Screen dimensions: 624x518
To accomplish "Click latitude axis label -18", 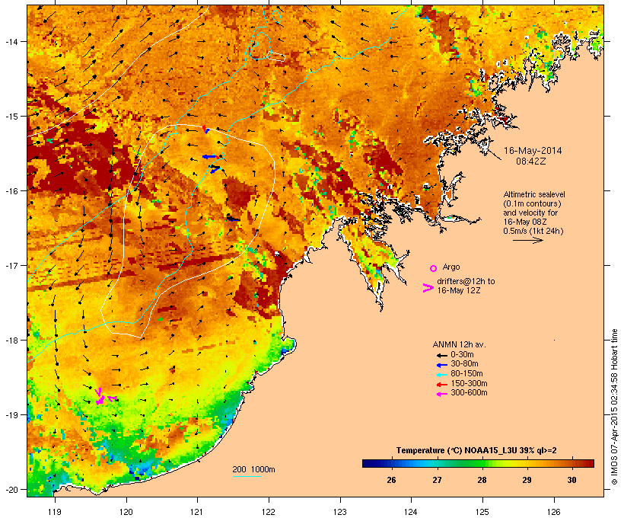I will pos(11,341).
